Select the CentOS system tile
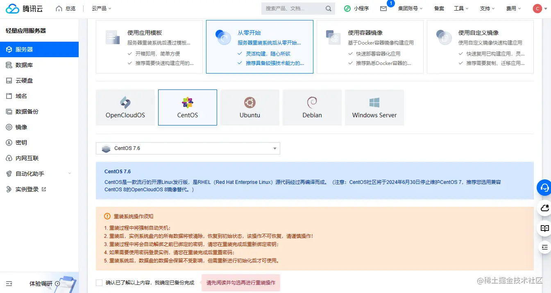Viewport: 551px width, 293px height. click(x=188, y=107)
